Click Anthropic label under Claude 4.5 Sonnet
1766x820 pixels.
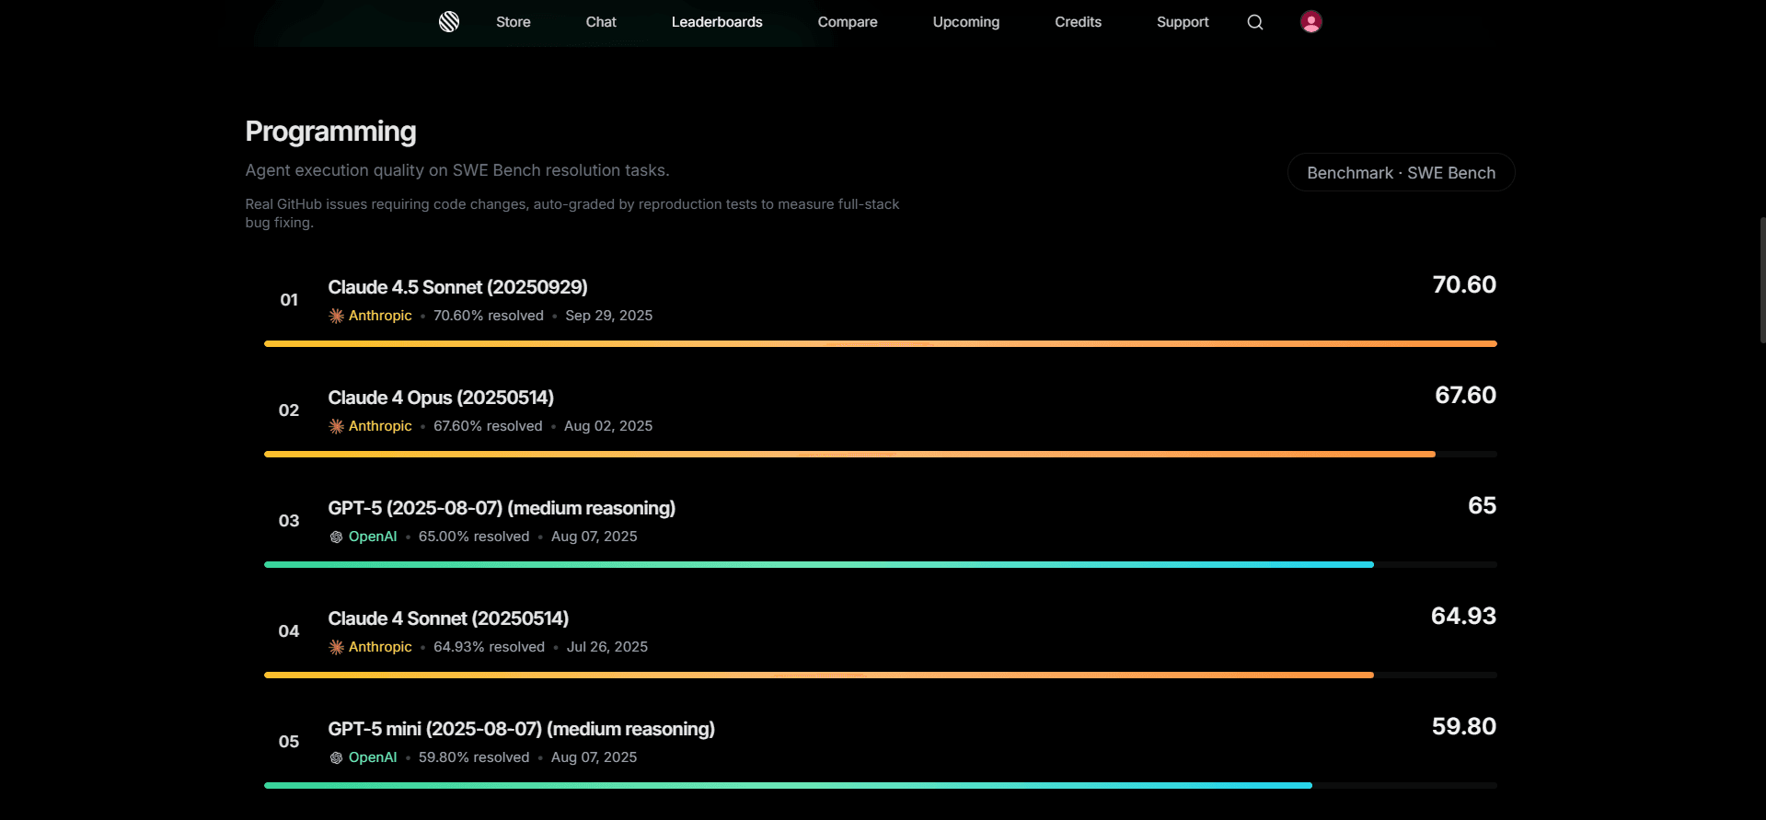380,316
